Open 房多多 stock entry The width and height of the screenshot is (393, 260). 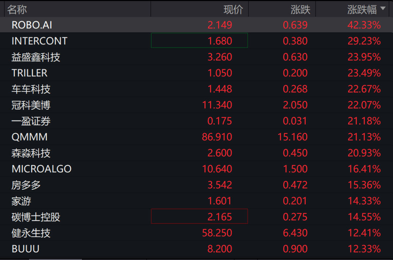point(26,185)
